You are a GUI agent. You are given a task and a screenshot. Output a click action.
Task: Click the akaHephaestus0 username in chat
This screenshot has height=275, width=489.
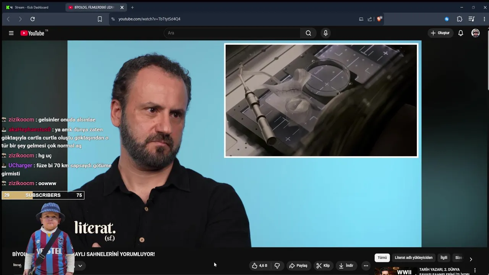pos(30,129)
